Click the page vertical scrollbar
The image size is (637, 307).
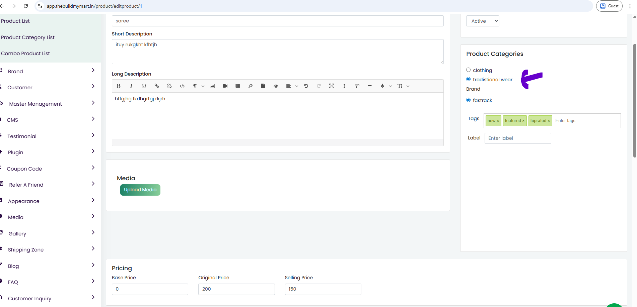pyautogui.click(x=635, y=100)
